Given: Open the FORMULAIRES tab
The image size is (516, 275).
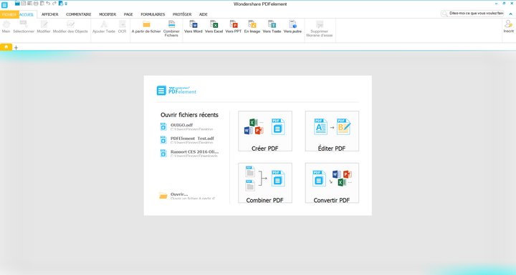Looking at the screenshot, I should [x=153, y=14].
